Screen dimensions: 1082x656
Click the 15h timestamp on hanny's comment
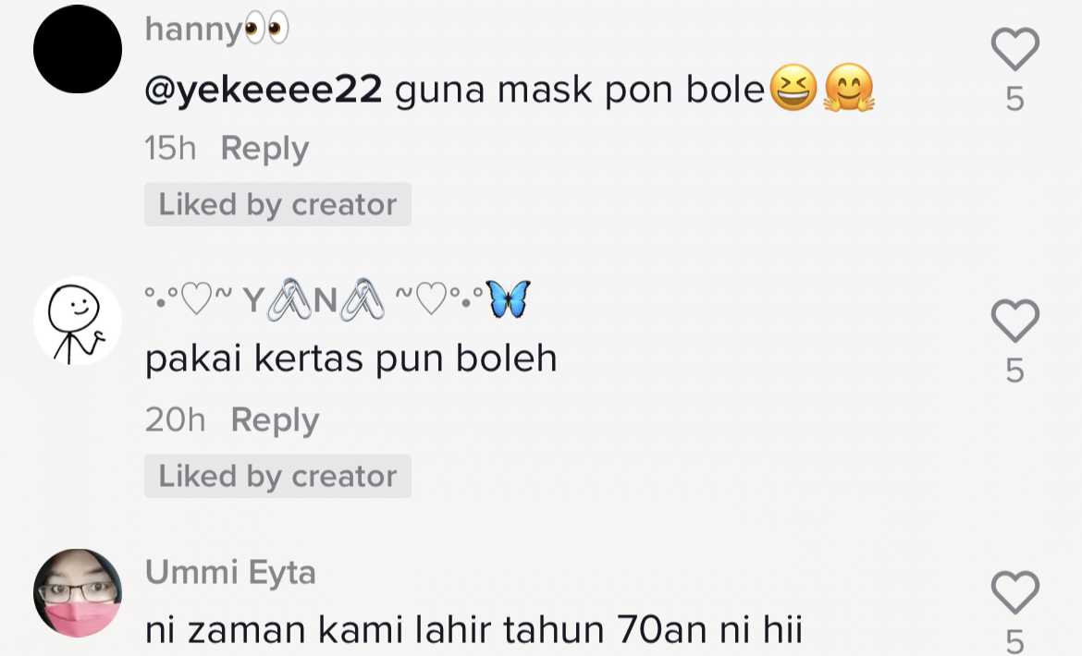pos(170,148)
